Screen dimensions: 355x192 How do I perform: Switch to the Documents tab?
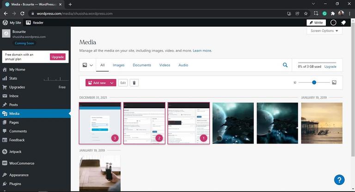coord(142,65)
